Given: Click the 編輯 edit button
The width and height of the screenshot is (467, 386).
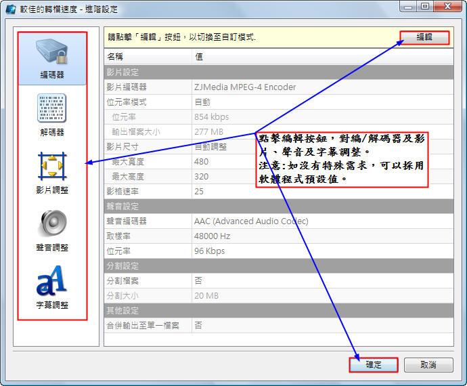Looking at the screenshot, I should 424,37.
